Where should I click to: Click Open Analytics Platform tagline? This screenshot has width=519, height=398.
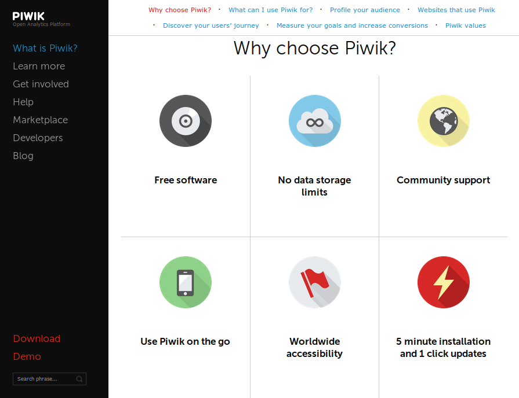coord(41,24)
